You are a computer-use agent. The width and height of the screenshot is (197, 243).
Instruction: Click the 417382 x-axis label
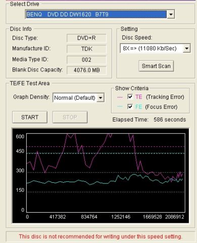(x=58, y=217)
